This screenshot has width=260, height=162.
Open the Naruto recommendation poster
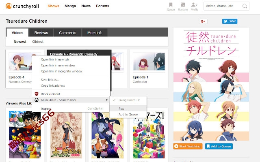point(66,135)
